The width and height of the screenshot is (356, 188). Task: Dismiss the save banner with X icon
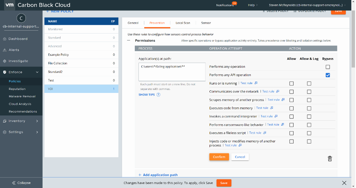coord(344,183)
